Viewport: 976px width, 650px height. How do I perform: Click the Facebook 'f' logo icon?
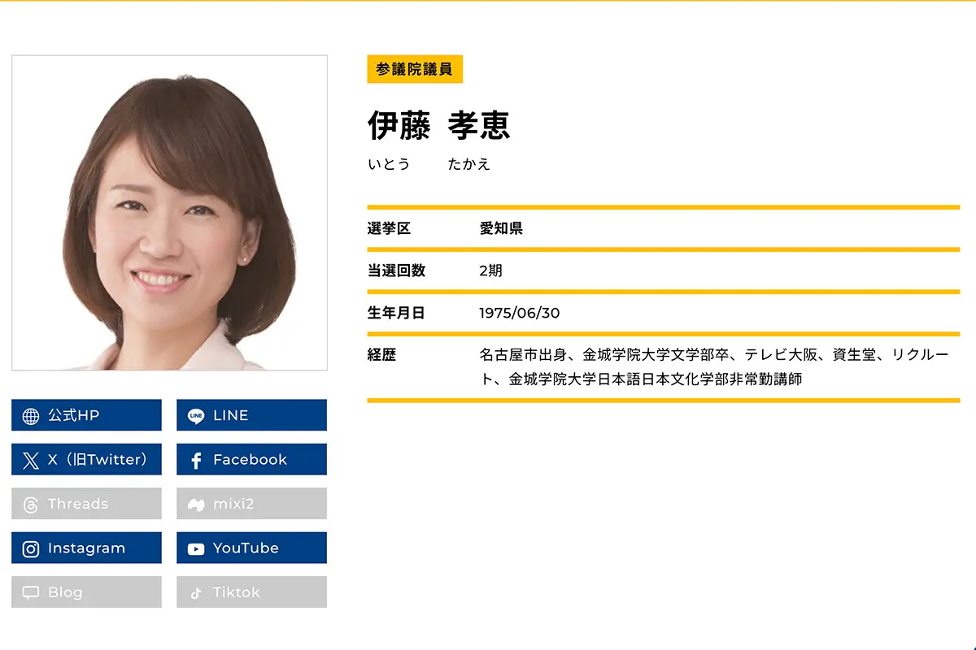pyautogui.click(x=196, y=461)
